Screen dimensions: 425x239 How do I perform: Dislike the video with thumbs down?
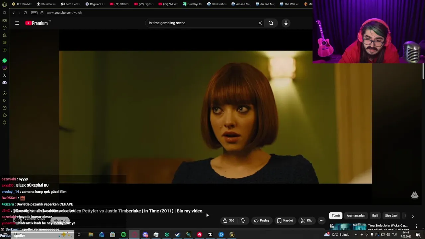[243, 220]
